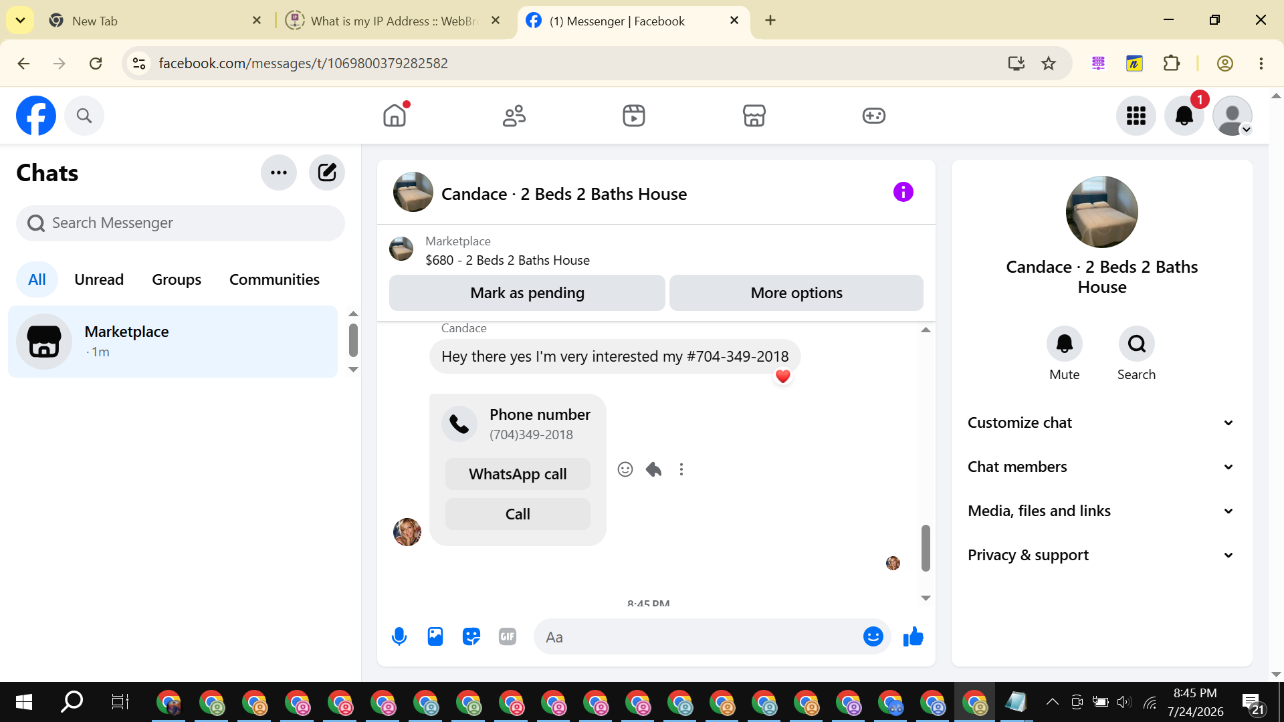Viewport: 1284px width, 722px height.
Task: Select the Communities chats filter
Action: [x=274, y=279]
